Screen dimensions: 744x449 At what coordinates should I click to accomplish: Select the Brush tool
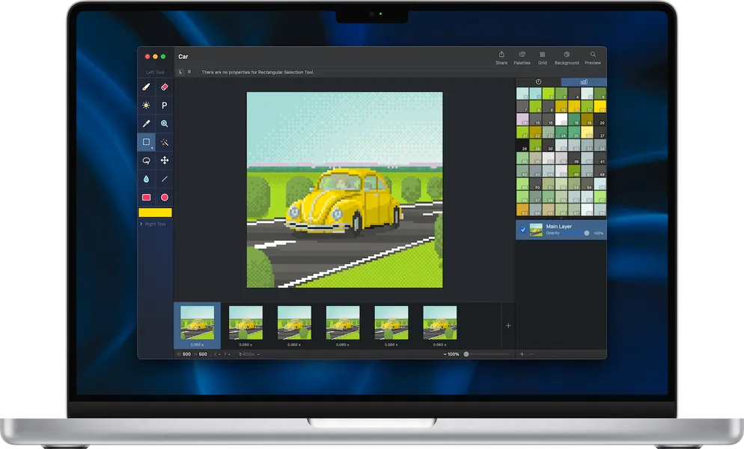(146, 88)
